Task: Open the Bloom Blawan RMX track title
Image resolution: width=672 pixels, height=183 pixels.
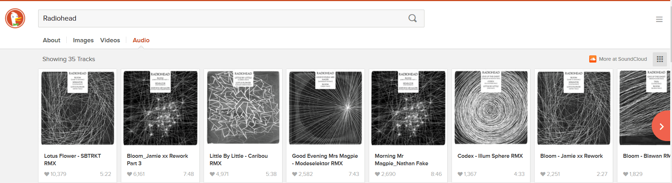Action: click(x=646, y=156)
